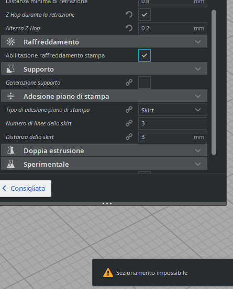Image resolution: width=233 pixels, height=289 pixels.
Task: Click the Sezionamento impossibile warning message
Action: [152, 273]
